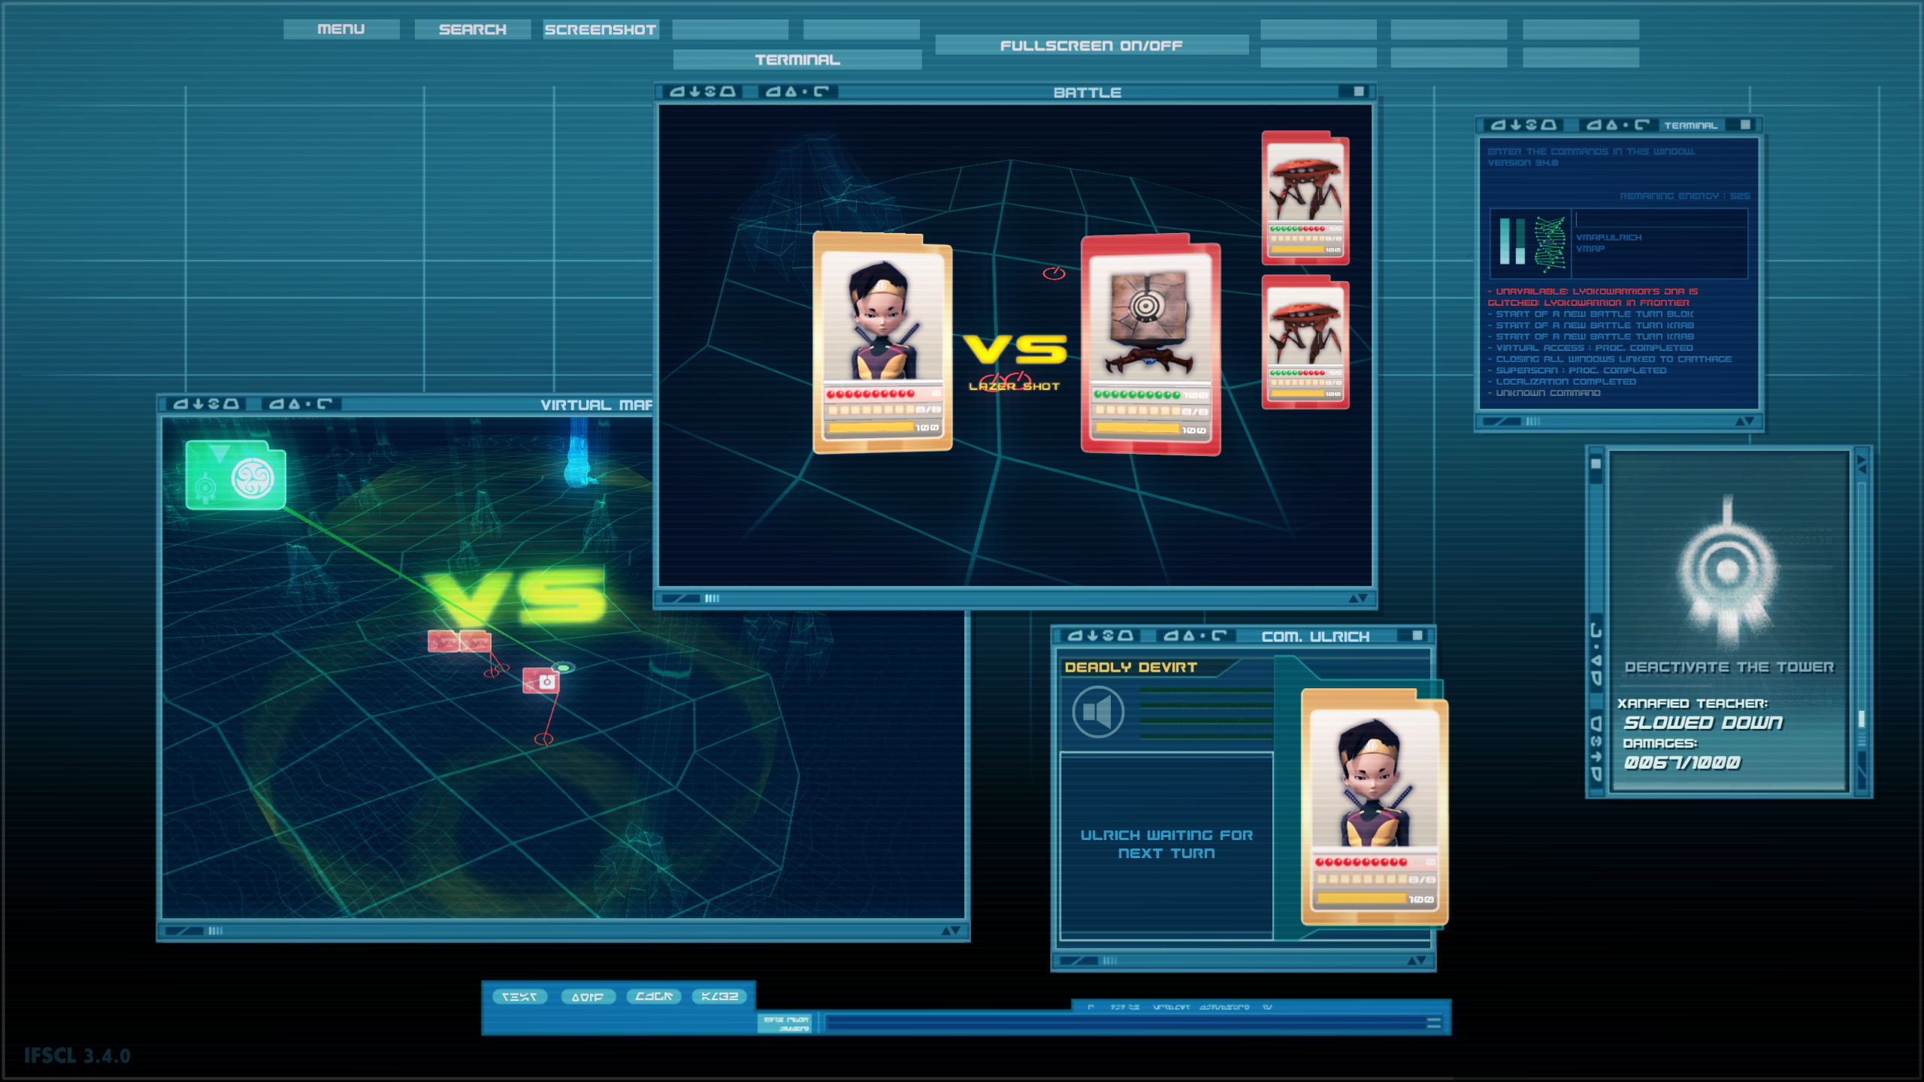Click the rightmost glyph pill button in the bottom bar
The image size is (1924, 1082).
(x=720, y=997)
